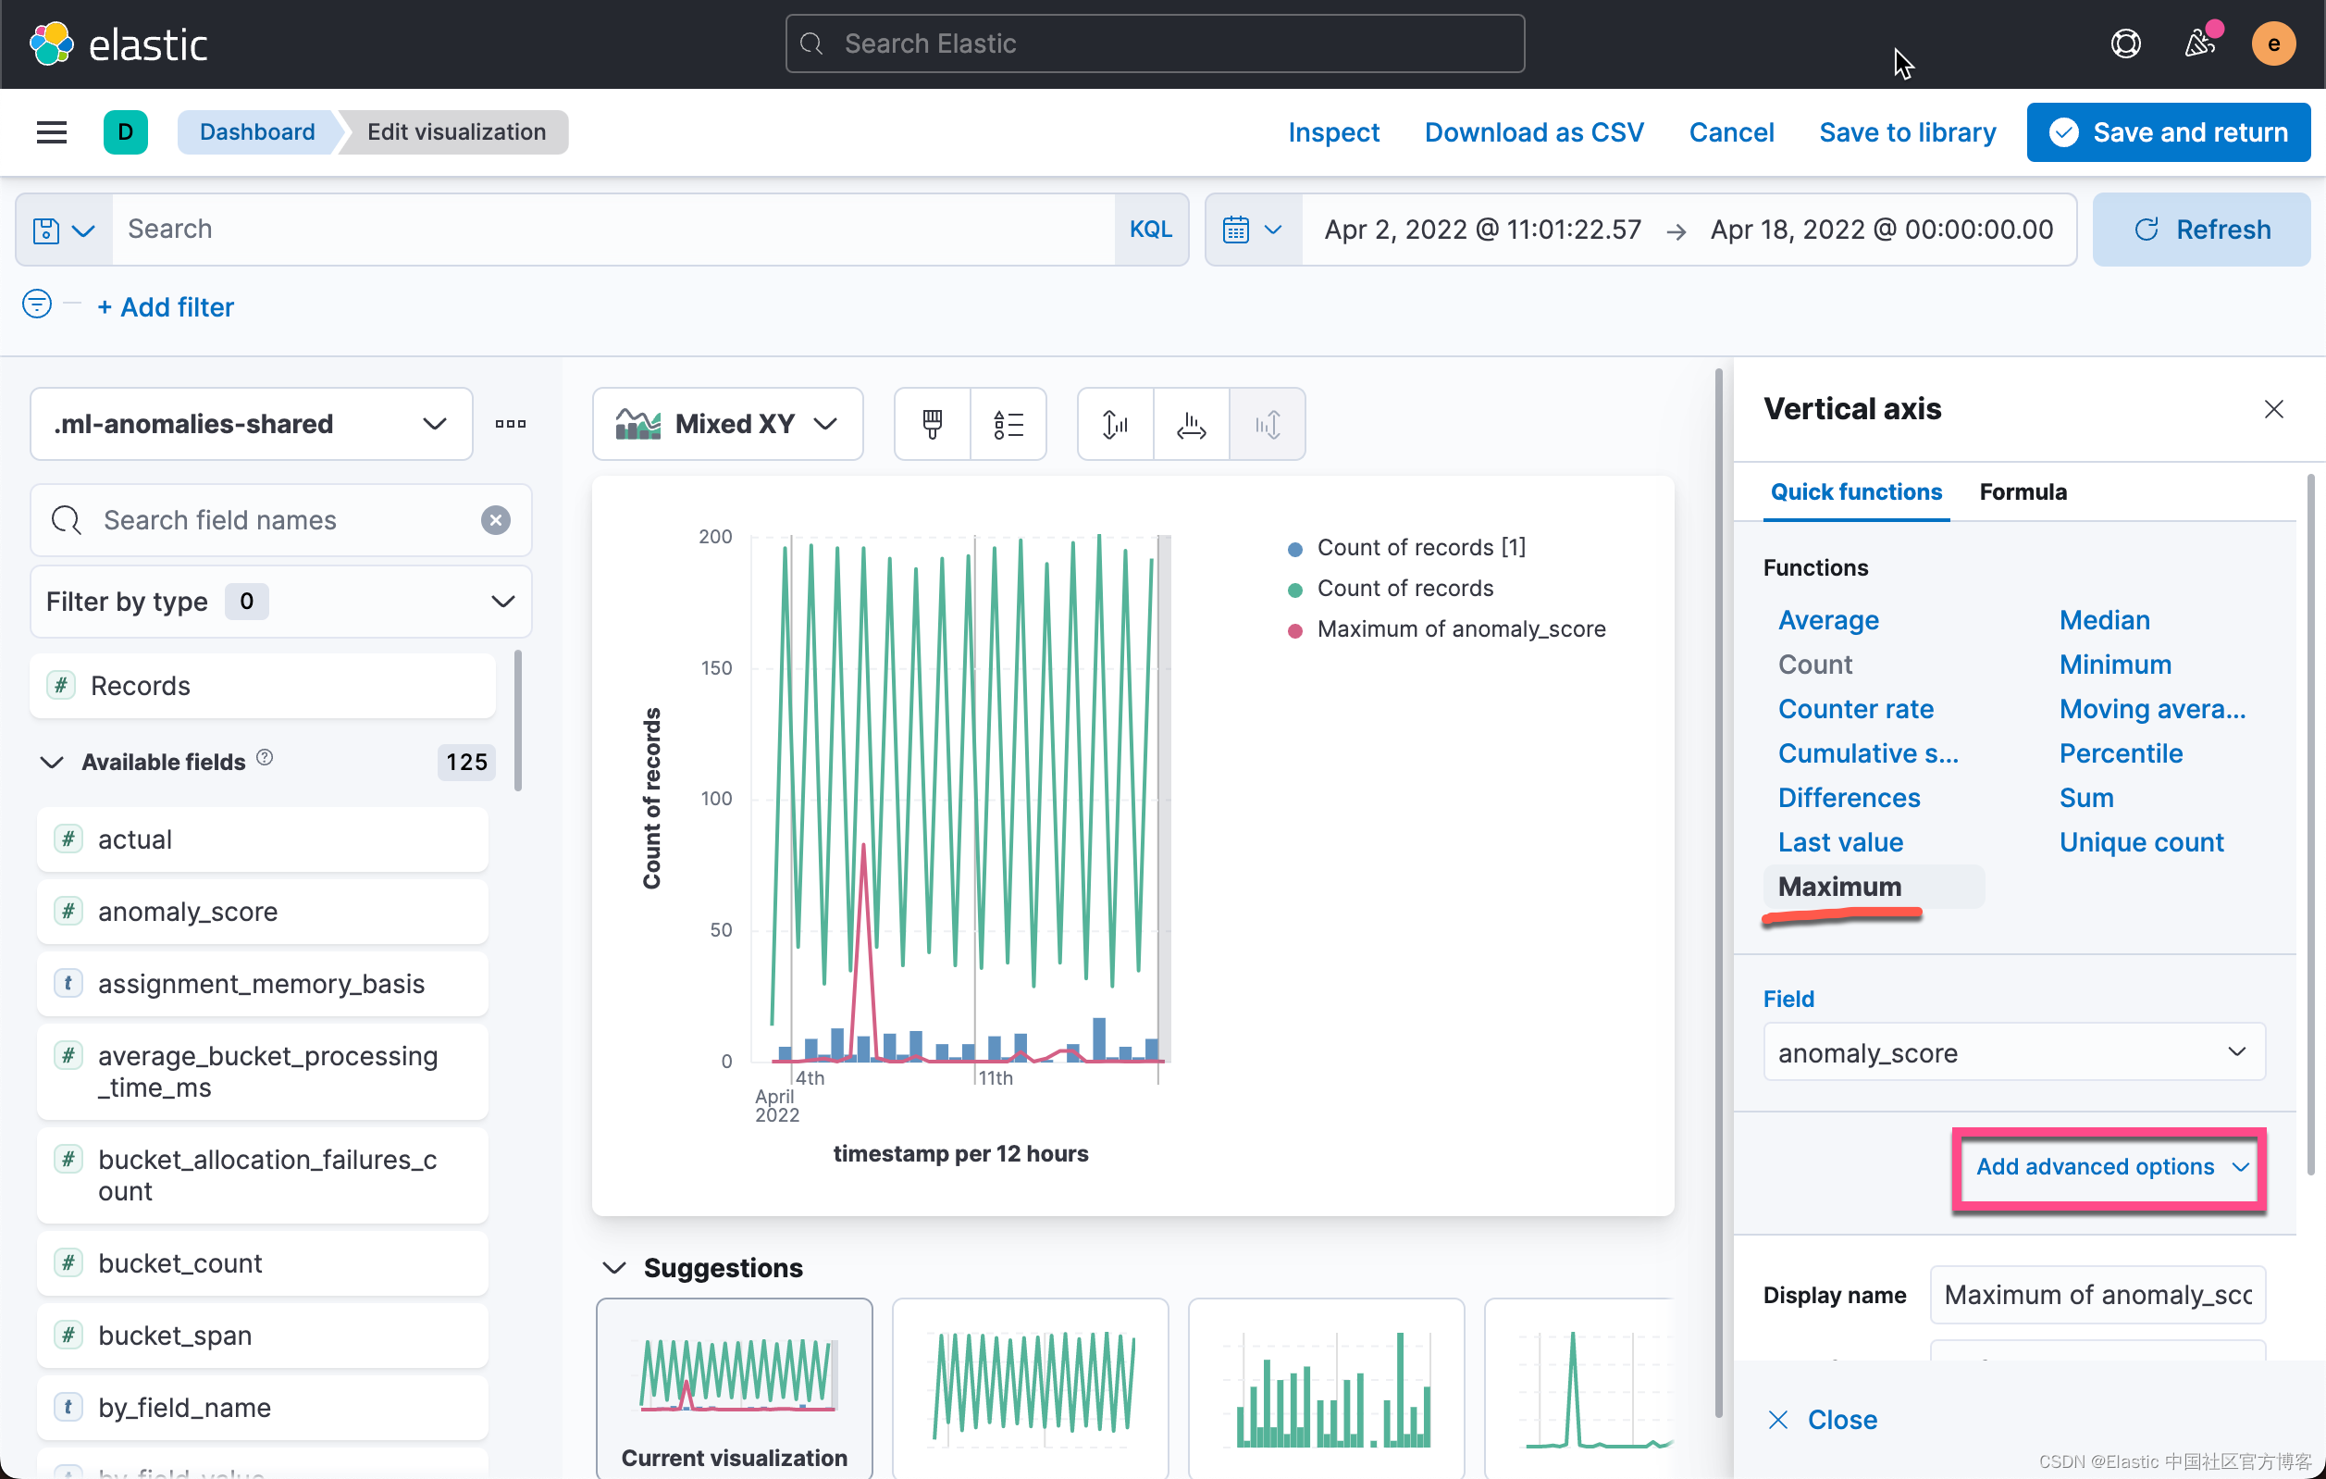Open the index pattern options ellipsis
The image size is (2326, 1479).
[510, 424]
